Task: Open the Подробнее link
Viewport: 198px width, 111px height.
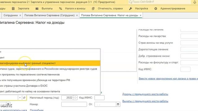Action: [x=37, y=110]
